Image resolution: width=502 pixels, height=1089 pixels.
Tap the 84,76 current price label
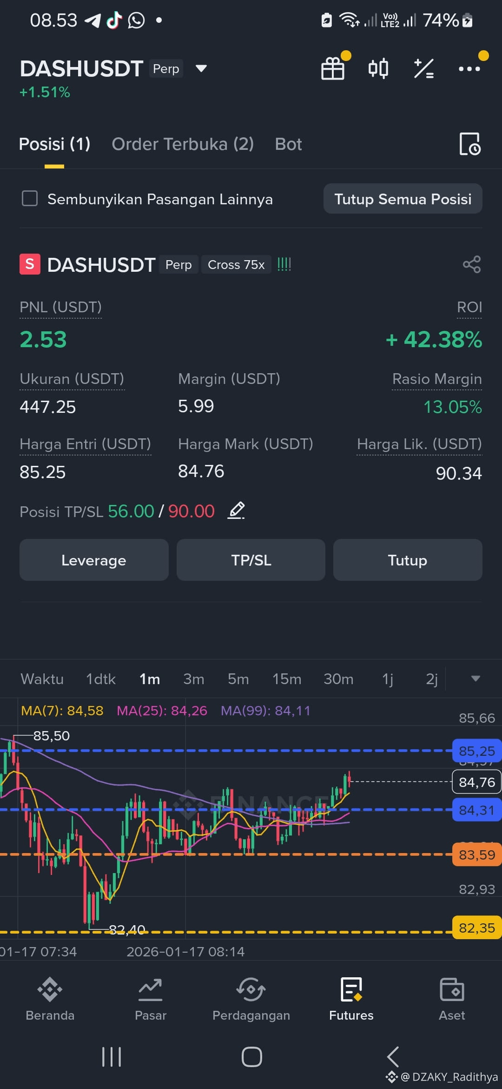pos(477,782)
